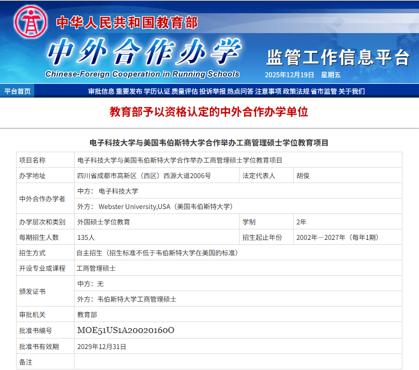Click the Webster University,USA cell

[238, 206]
